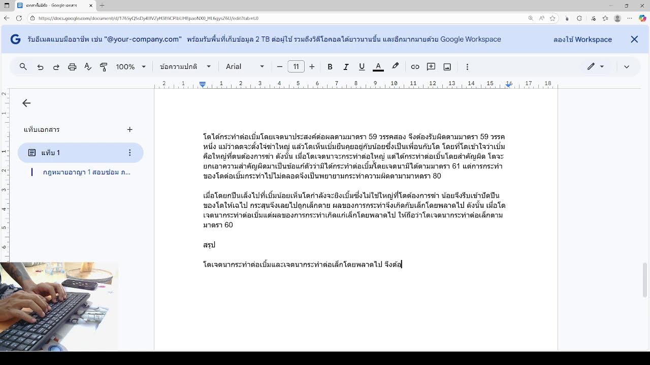Screen dimensions: 650x365
Task: Select แท็บ 1 in the sidebar
Action: pyautogui.click(x=81, y=153)
